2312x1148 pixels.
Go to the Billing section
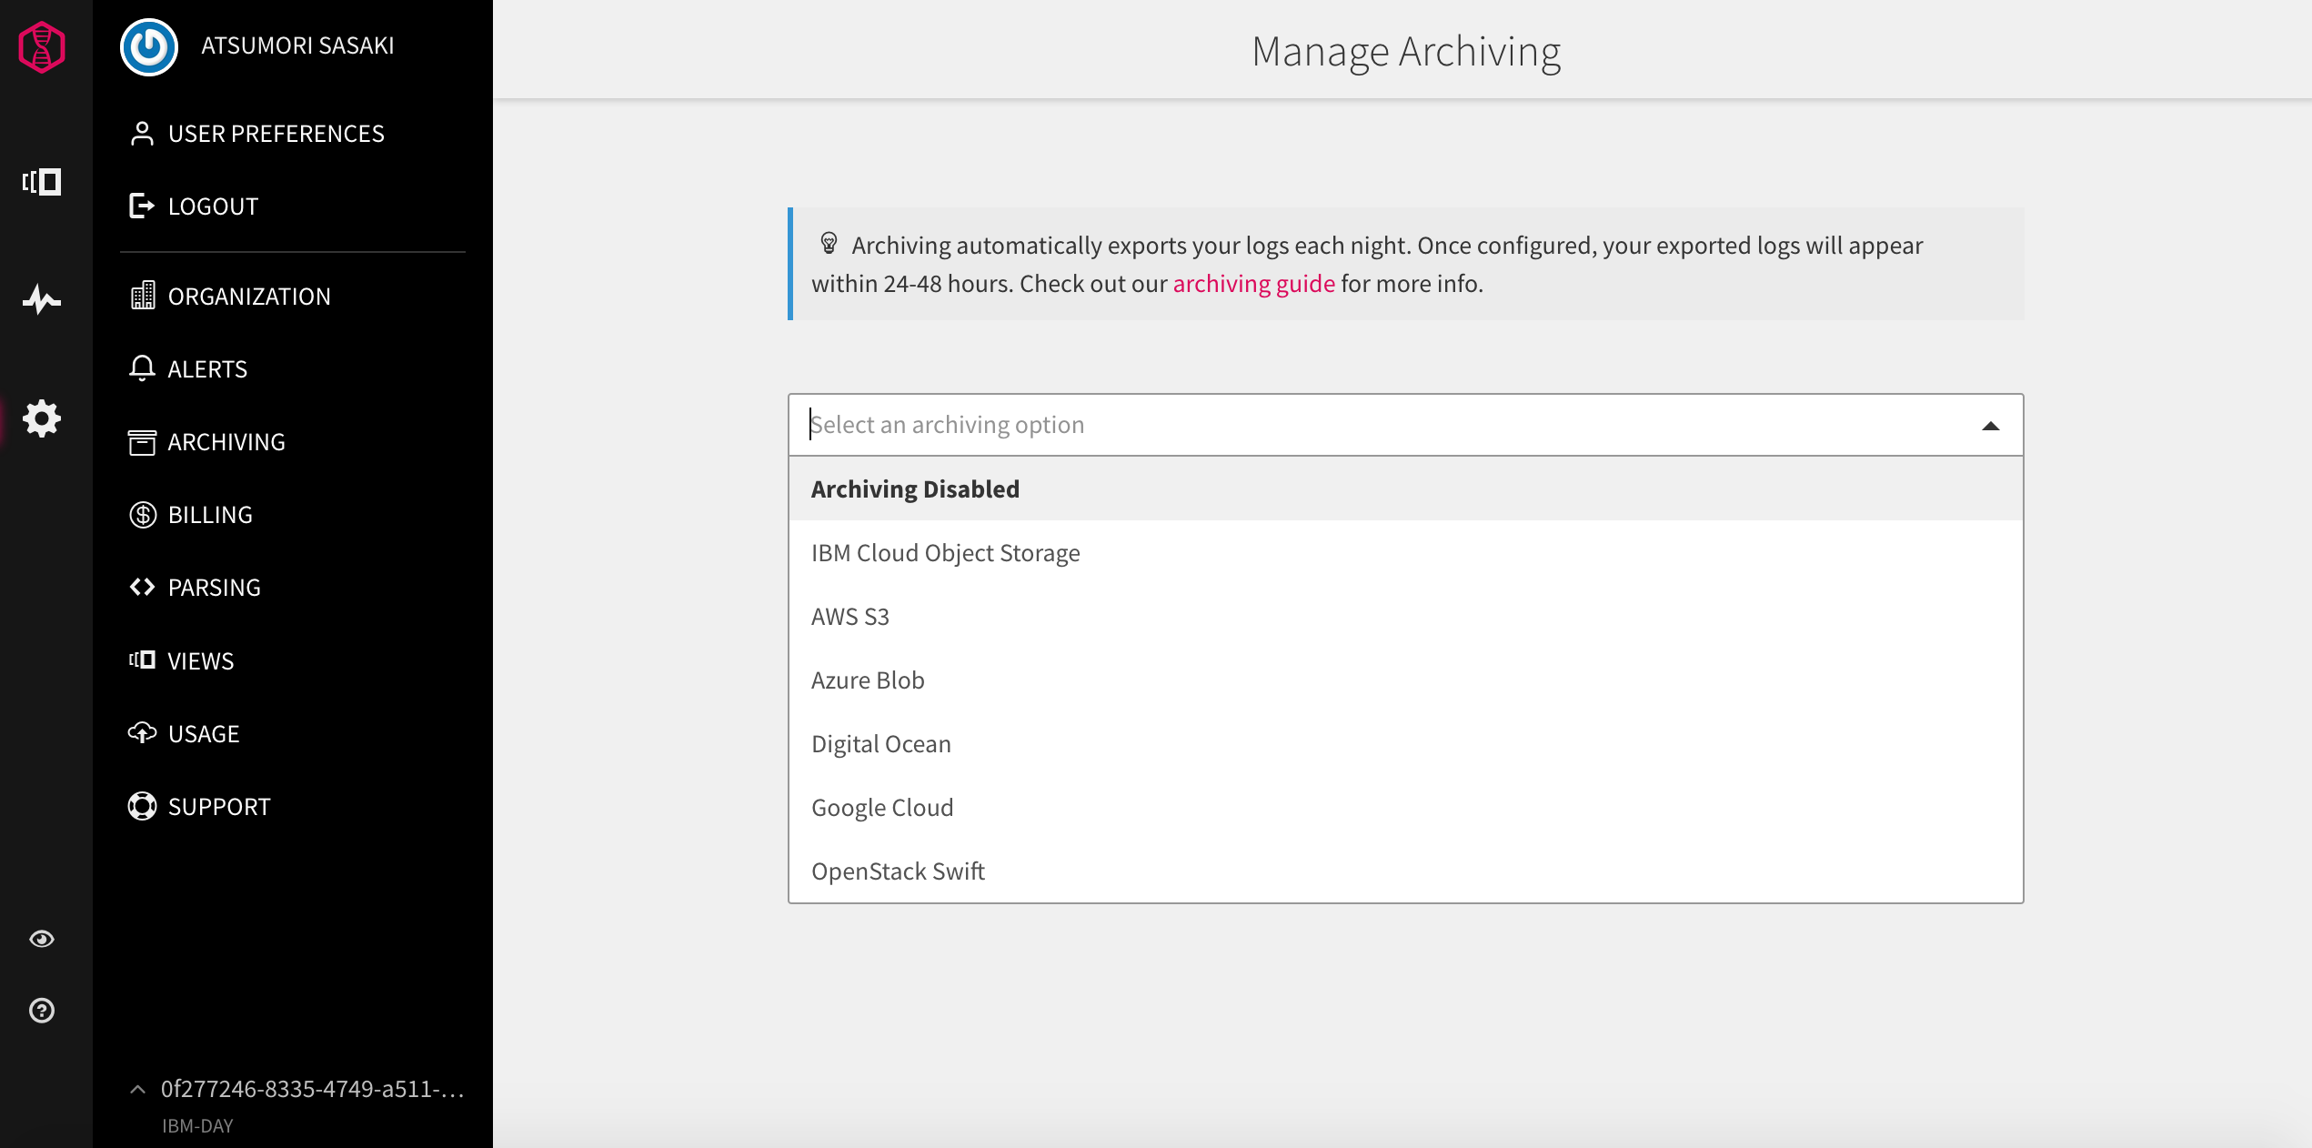point(209,514)
